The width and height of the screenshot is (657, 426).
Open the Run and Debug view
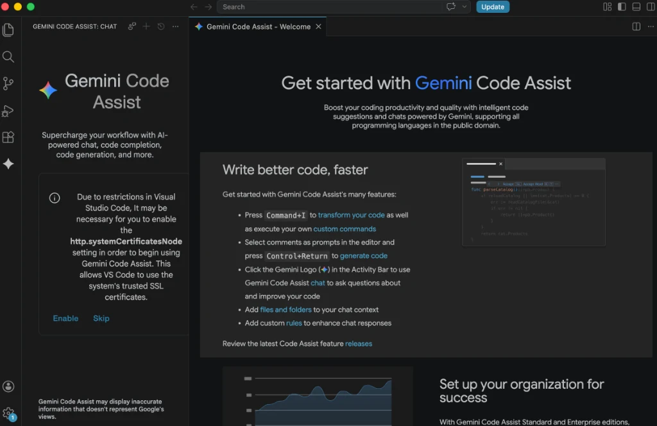coord(8,110)
